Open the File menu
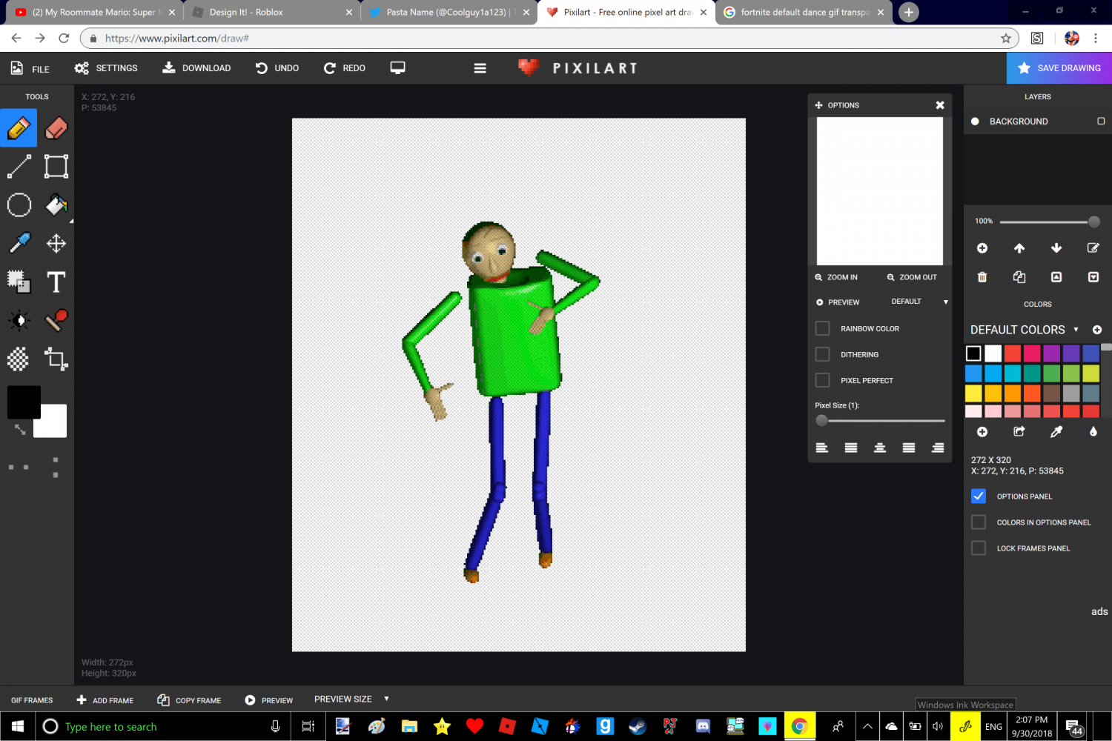Image resolution: width=1112 pixels, height=741 pixels. click(x=30, y=69)
